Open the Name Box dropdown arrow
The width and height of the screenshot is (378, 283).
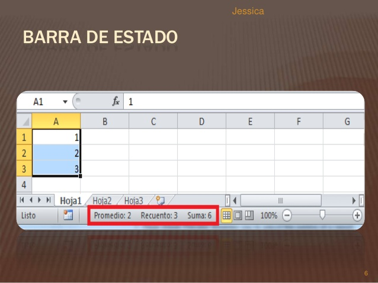[65, 102]
